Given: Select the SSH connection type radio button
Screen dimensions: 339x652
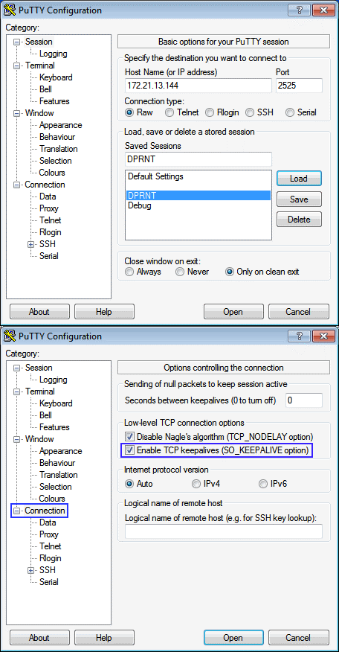Looking at the screenshot, I should tap(250, 112).
